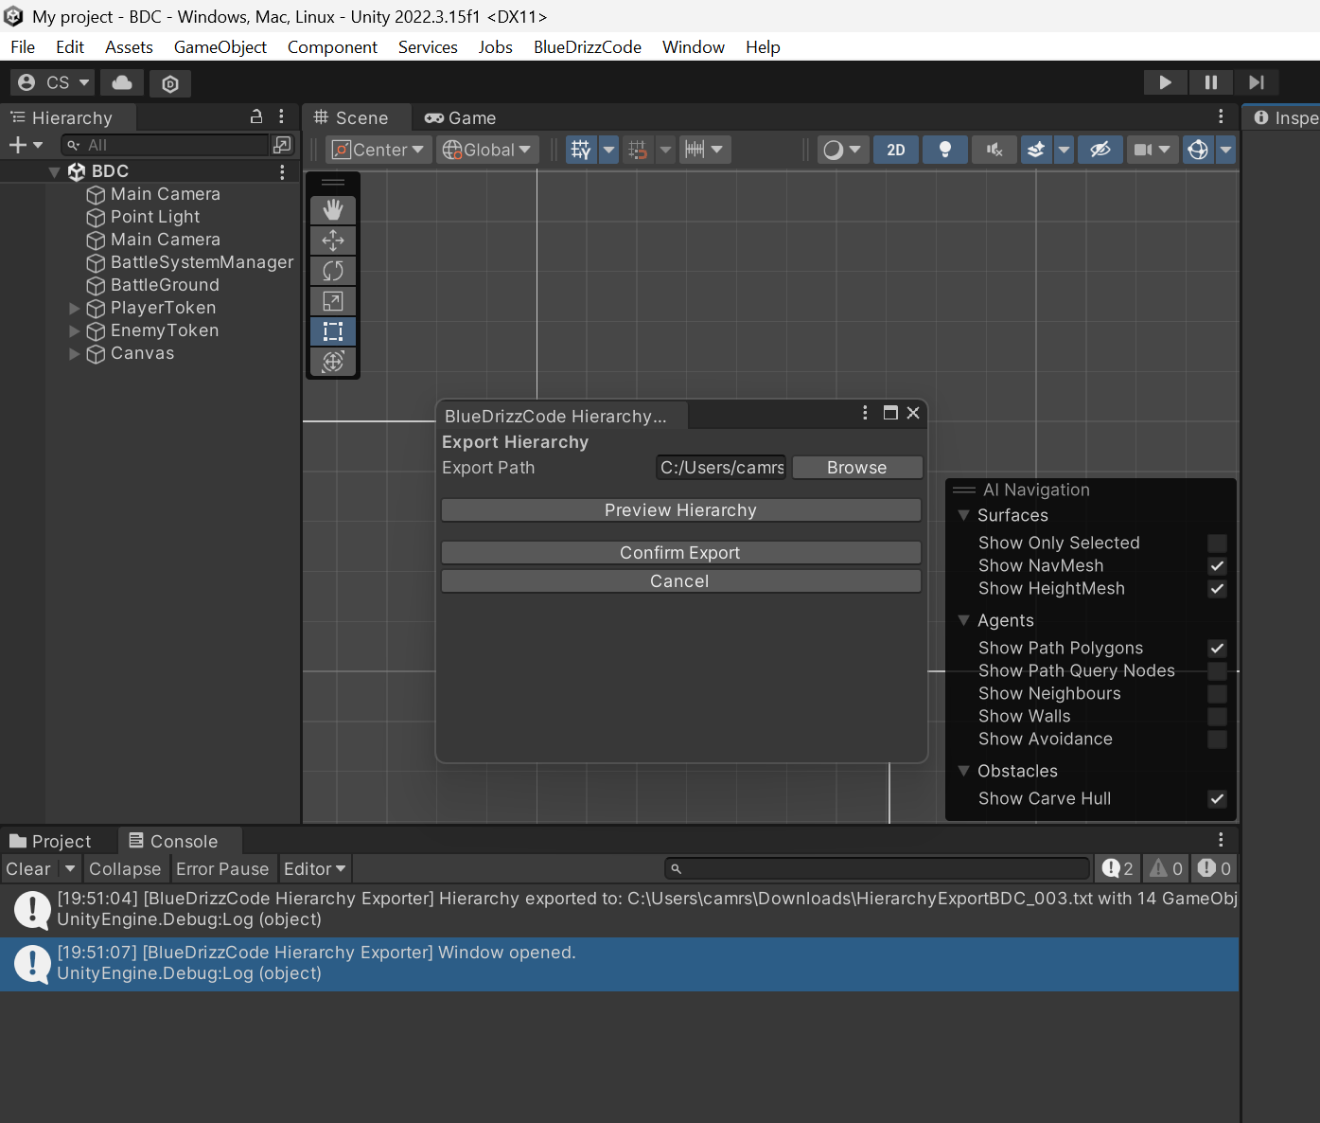Enable Show Neighbours checkbox
The height and width of the screenshot is (1123, 1320).
pos(1218,694)
